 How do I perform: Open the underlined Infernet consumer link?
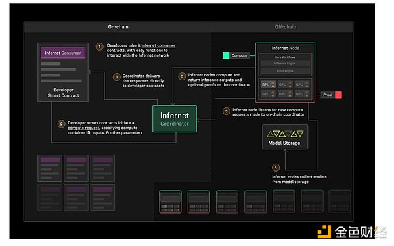pos(158,45)
